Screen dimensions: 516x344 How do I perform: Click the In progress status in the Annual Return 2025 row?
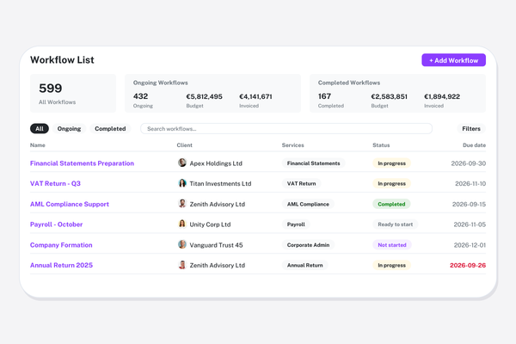click(391, 266)
